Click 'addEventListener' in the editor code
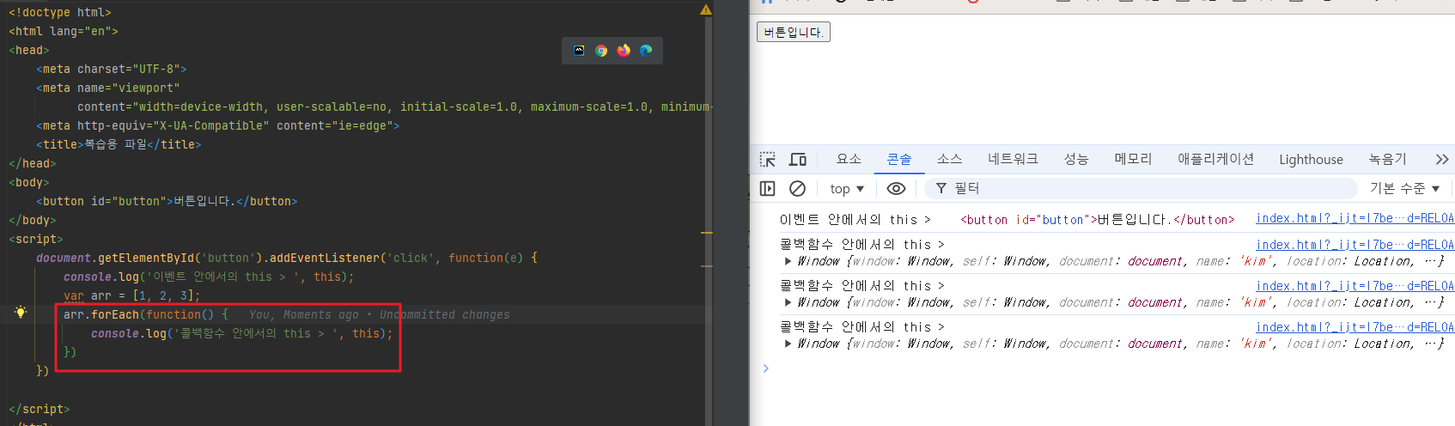This screenshot has width=1455, height=426. pyautogui.click(x=325, y=258)
